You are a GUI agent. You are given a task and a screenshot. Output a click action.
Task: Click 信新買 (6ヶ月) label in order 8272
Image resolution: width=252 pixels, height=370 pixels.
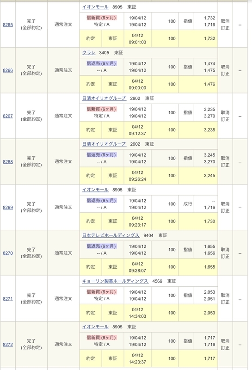(101, 338)
